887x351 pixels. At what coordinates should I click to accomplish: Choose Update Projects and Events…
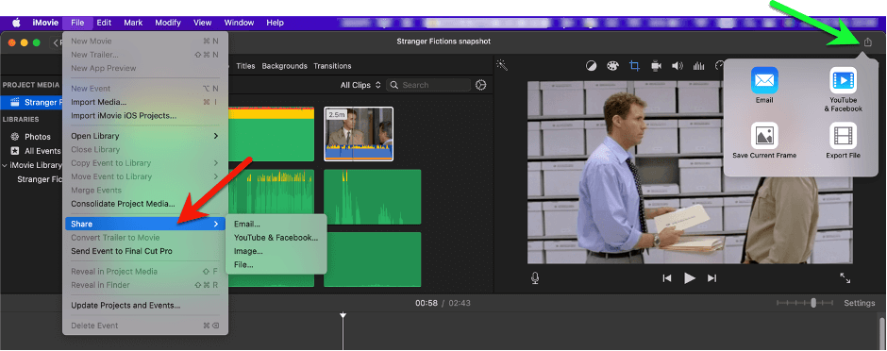pyautogui.click(x=144, y=305)
